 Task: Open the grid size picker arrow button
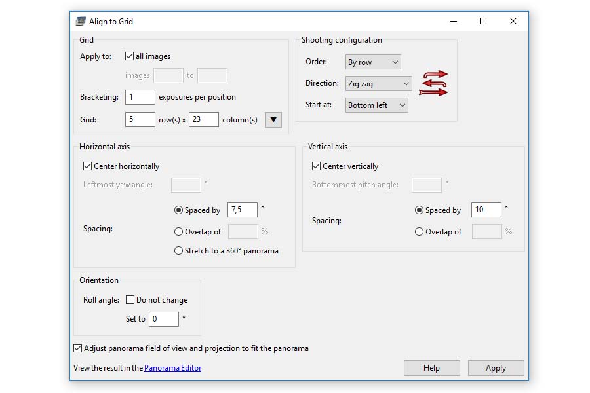[x=273, y=120]
